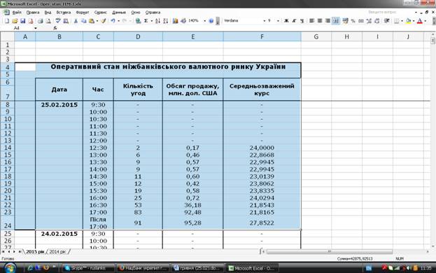Insert AutoSum using the sigma icon
This screenshot has height=273, width=436.
(x=146, y=21)
